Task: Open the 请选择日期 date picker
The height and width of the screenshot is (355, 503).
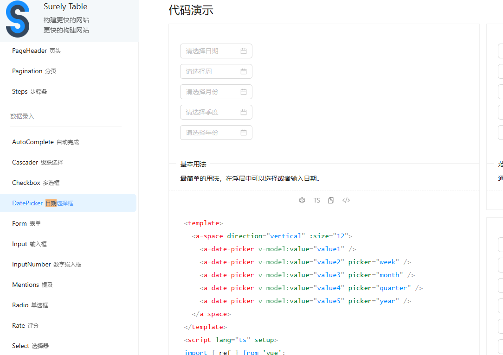Action: pos(211,51)
